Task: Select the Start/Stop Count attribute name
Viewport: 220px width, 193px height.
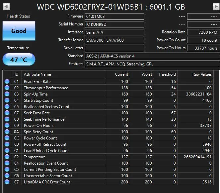Action: click(x=38, y=100)
